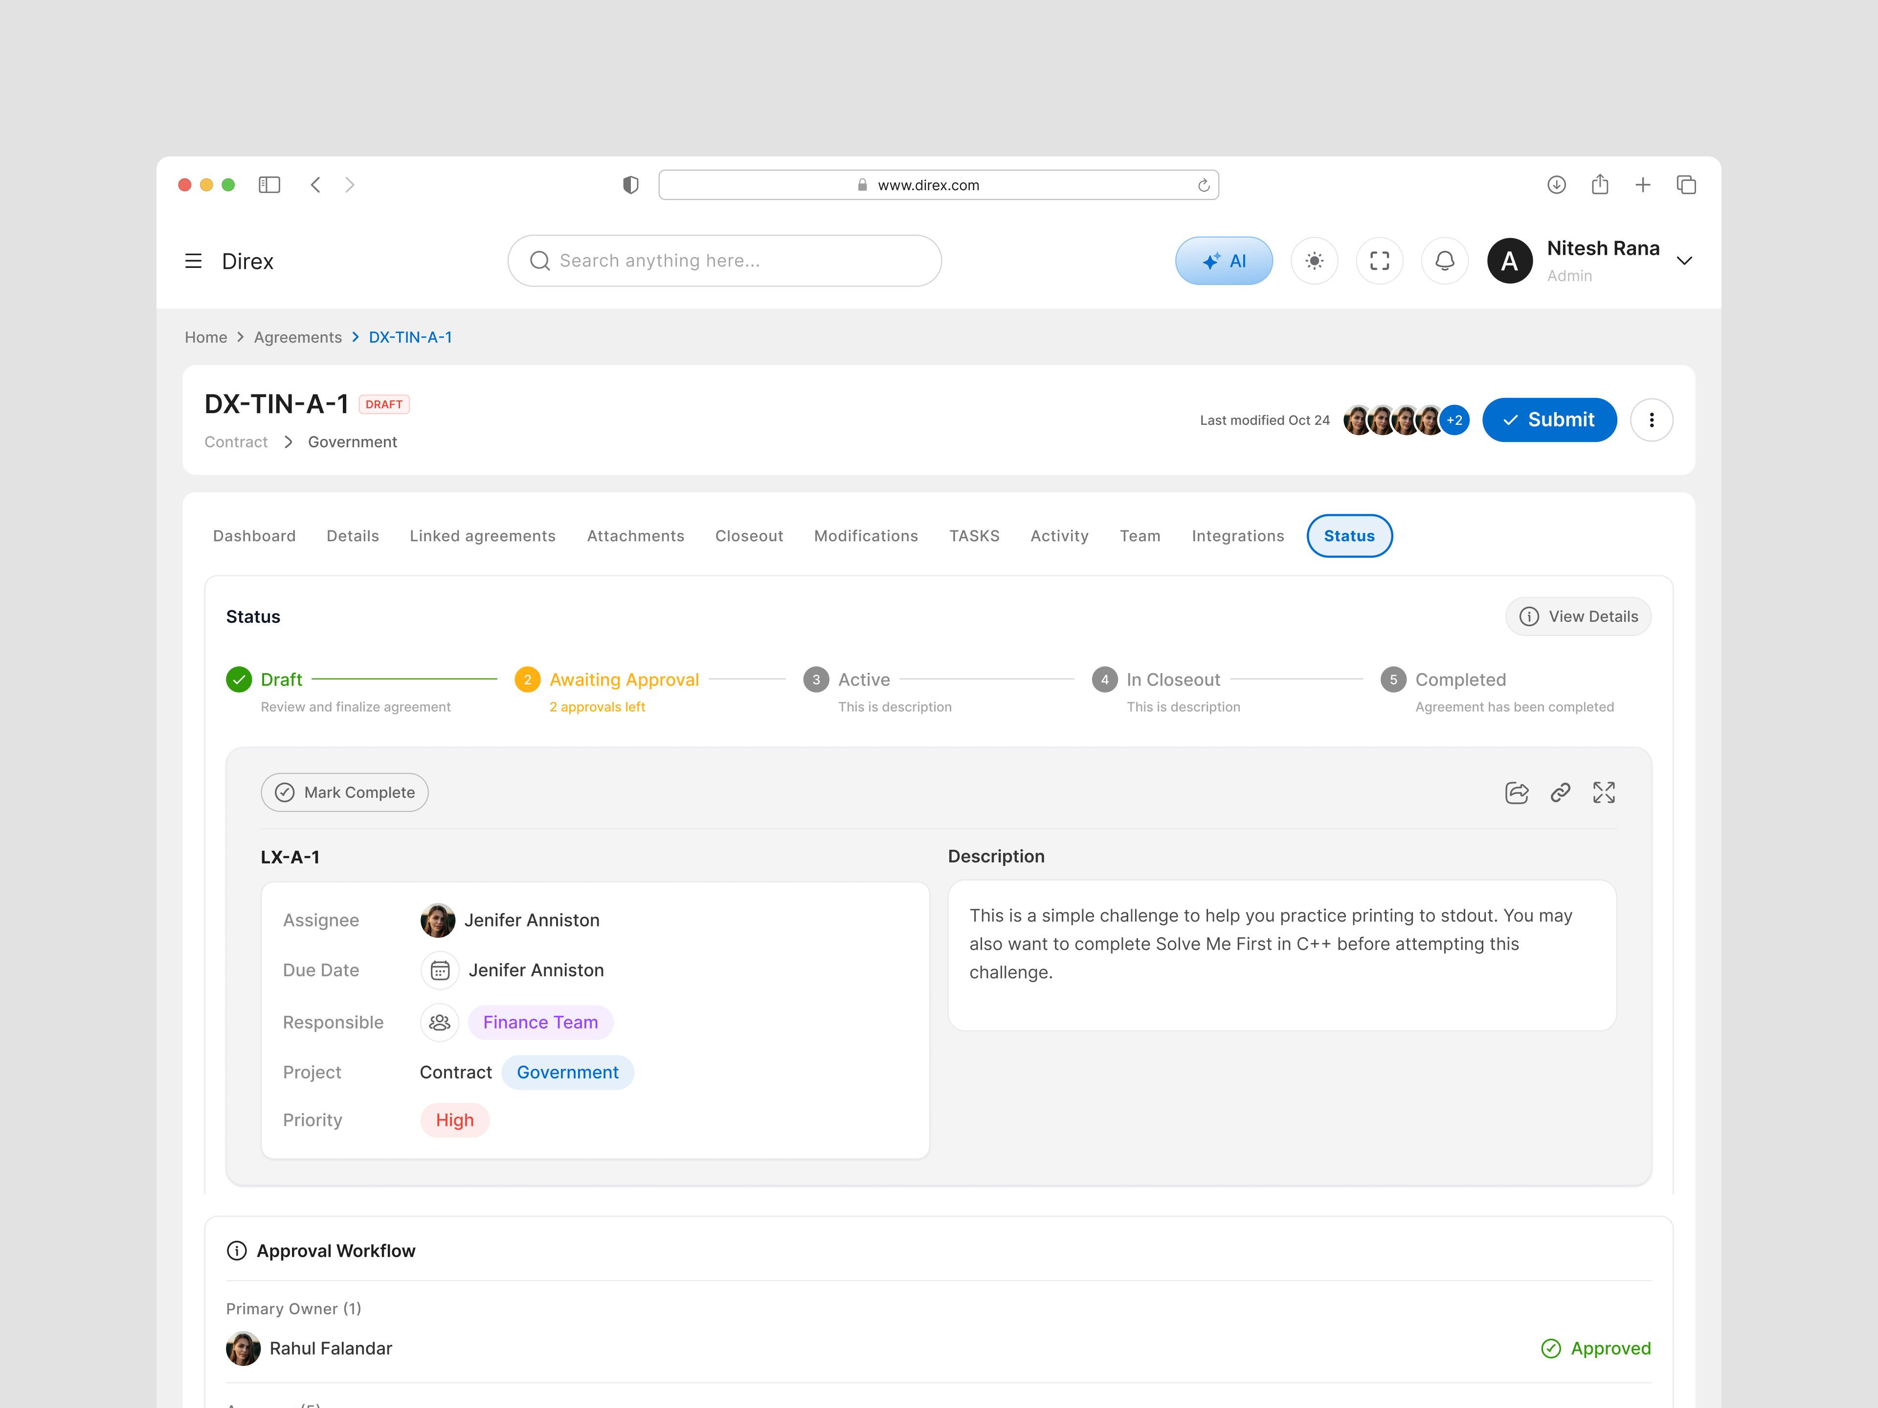
Task: Enter fullscreen mode via header icon
Action: (1380, 262)
